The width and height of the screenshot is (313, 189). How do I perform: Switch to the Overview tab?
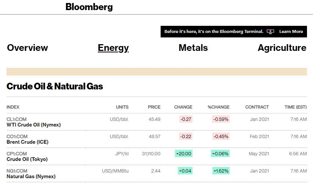(27, 48)
